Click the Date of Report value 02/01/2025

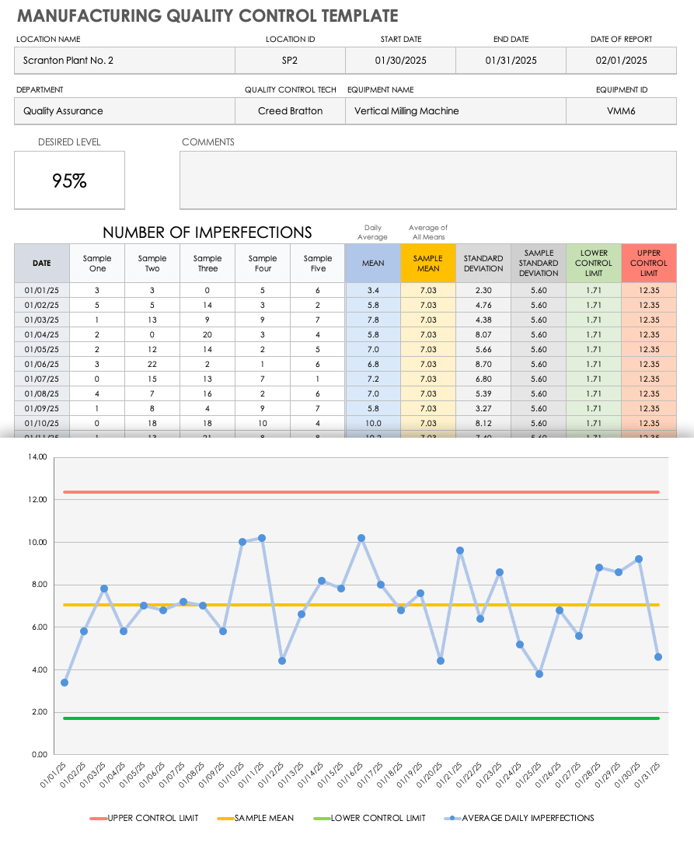[x=621, y=61]
